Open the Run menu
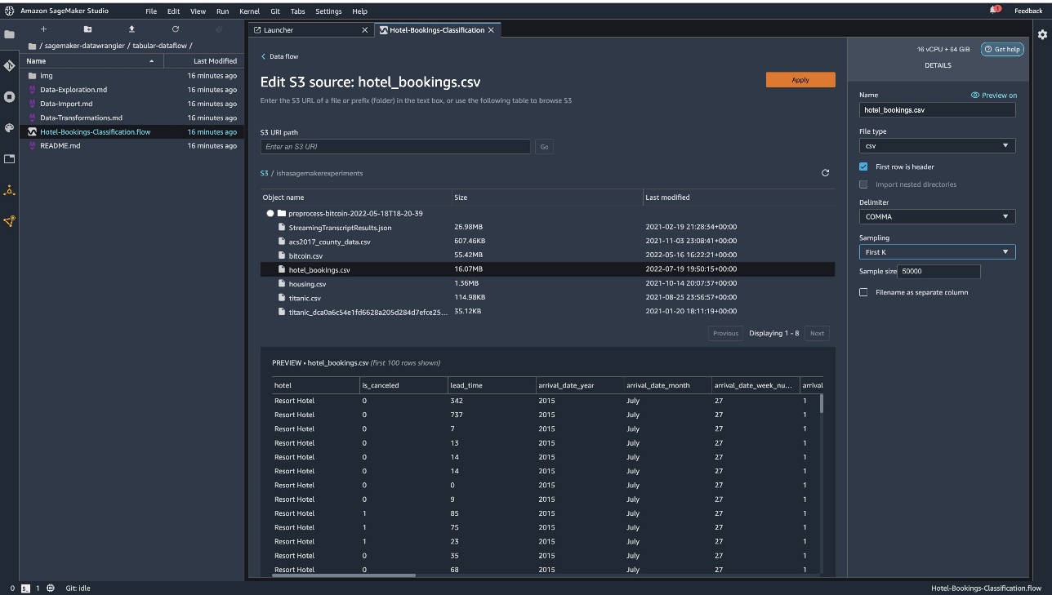Image resolution: width=1052 pixels, height=595 pixels. coord(223,11)
